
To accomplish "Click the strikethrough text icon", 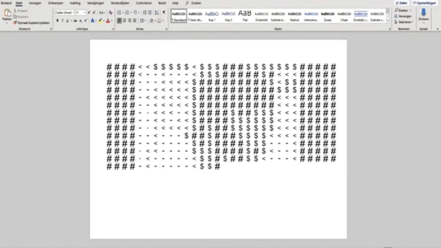I will click(75, 21).
